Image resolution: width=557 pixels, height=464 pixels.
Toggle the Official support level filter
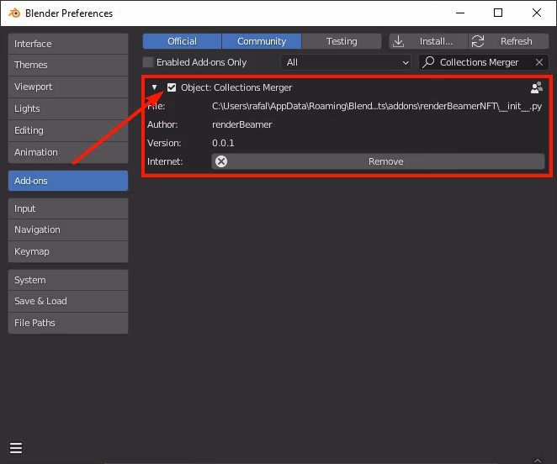coord(182,41)
